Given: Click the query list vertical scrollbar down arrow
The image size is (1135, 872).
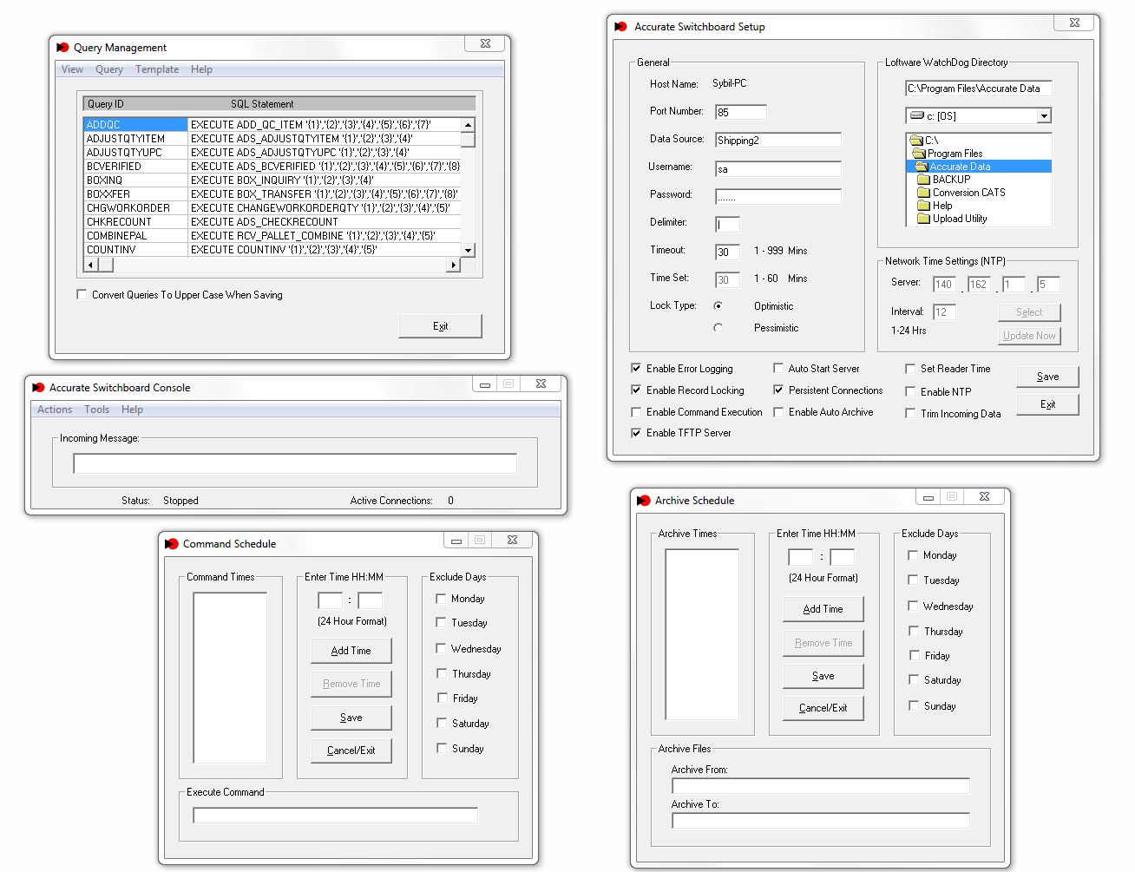Looking at the screenshot, I should (468, 250).
